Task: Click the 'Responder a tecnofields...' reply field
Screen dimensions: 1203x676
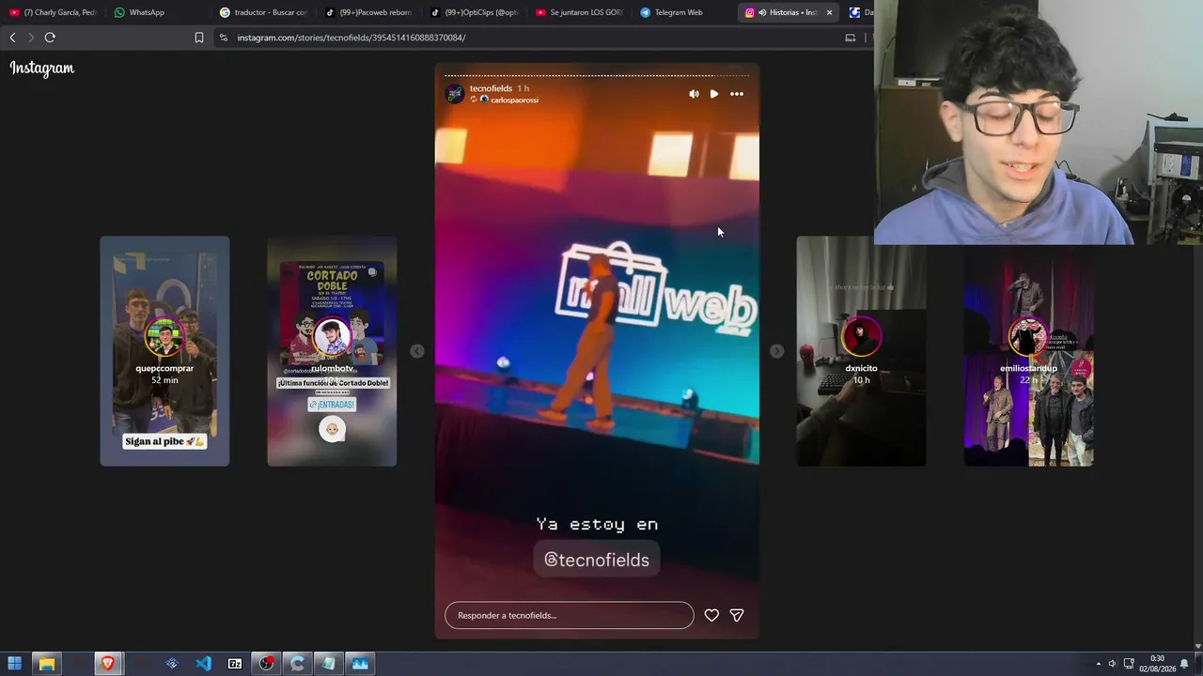Action: coord(570,615)
